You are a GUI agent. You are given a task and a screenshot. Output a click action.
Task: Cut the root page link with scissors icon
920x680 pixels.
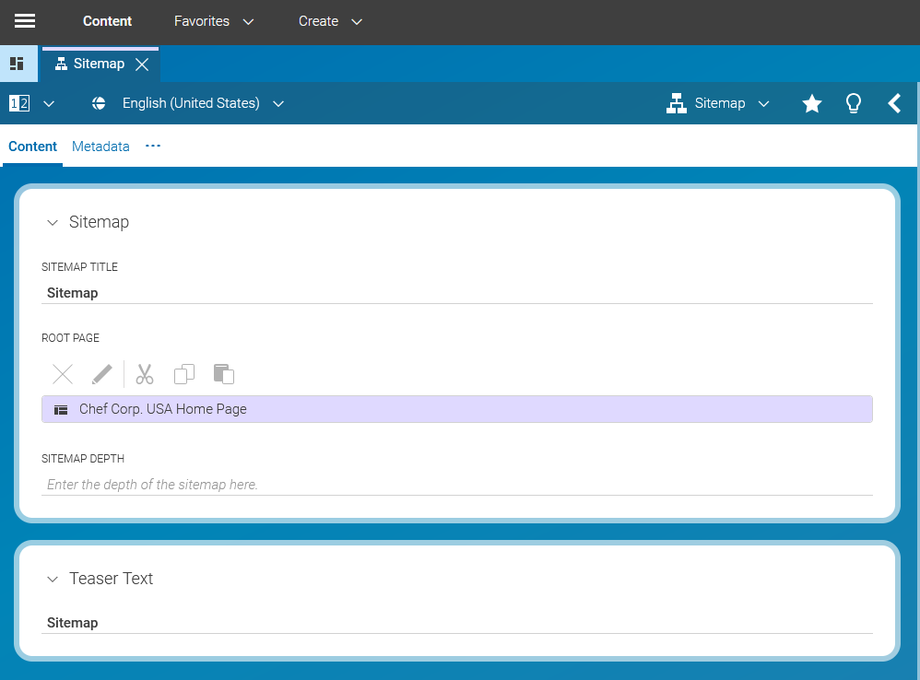144,373
